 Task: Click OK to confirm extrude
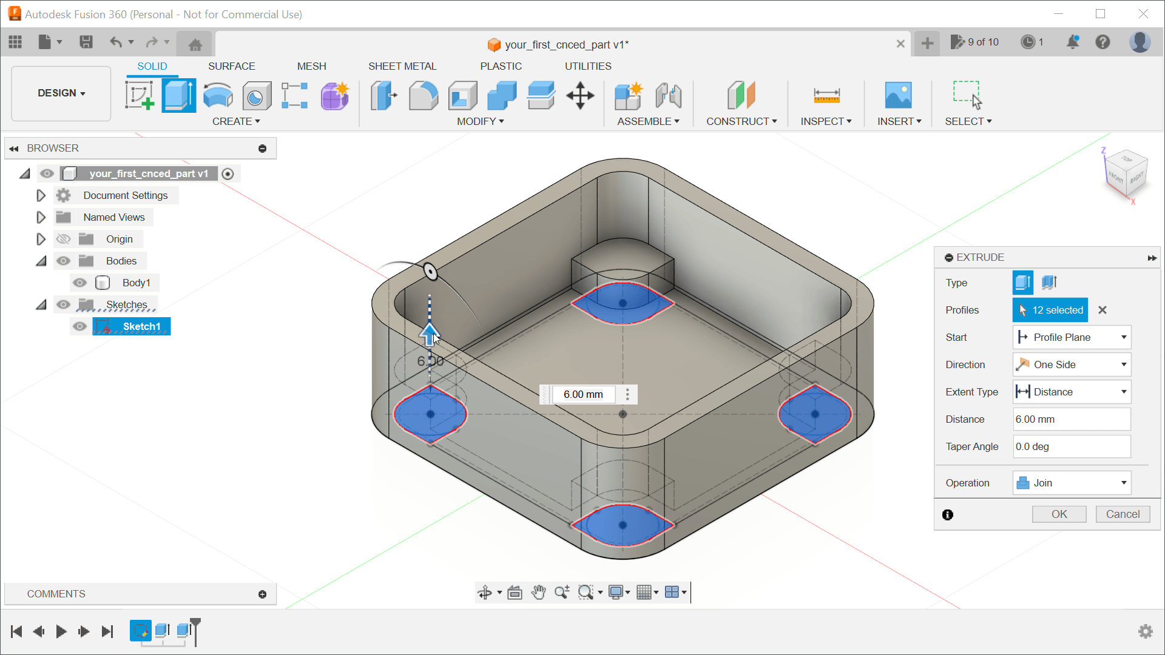1059,514
